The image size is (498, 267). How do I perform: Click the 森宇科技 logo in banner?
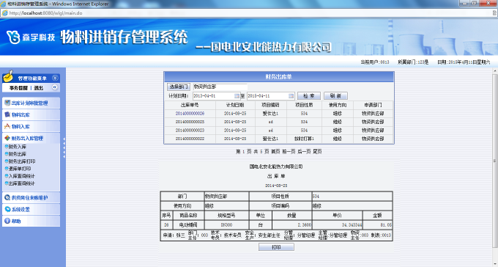coord(31,37)
